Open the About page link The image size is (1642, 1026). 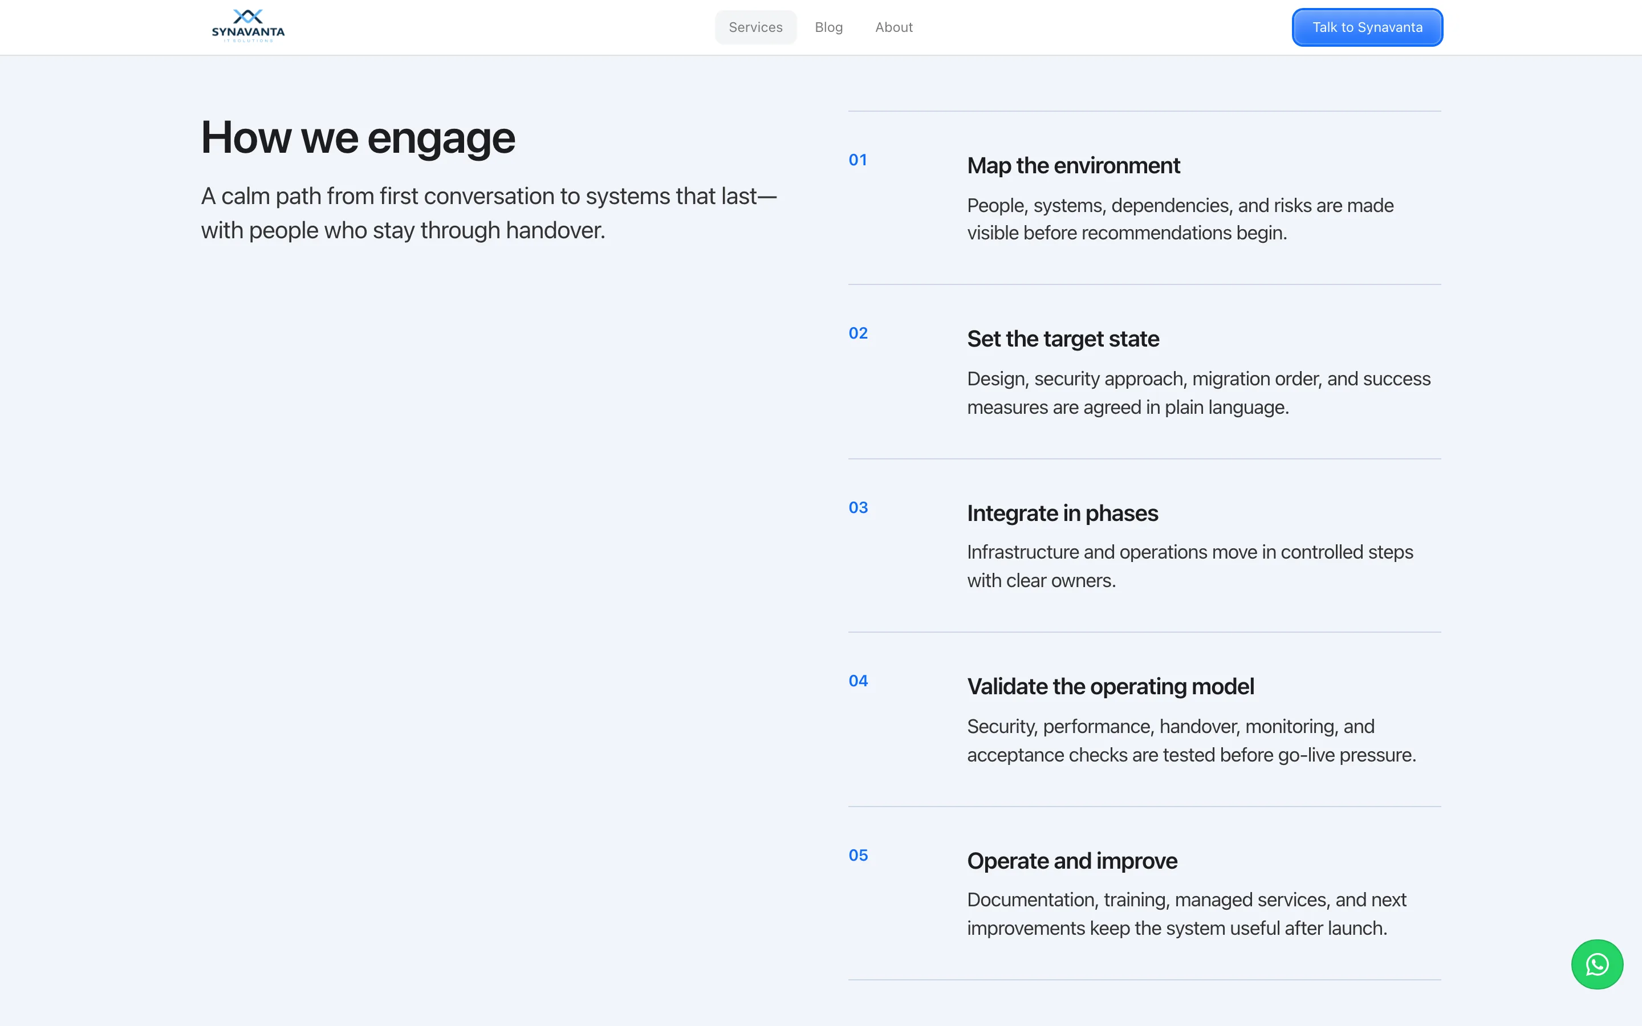pos(893,27)
